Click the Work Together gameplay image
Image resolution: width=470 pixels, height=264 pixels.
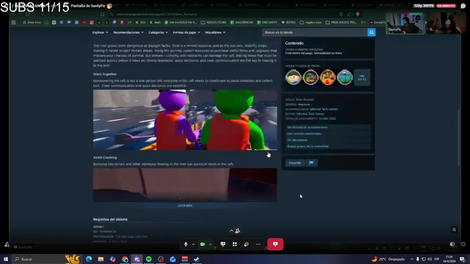coord(185,120)
